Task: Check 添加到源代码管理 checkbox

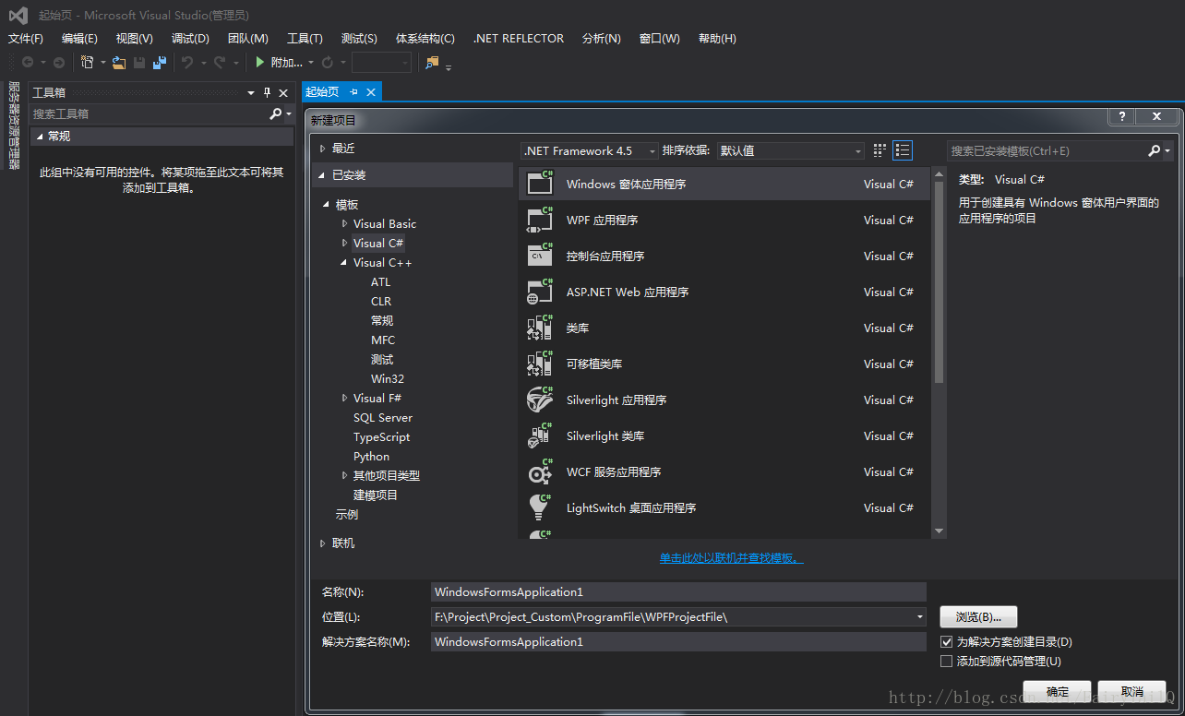Action: point(946,661)
